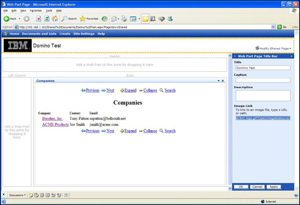Open Documents and Lists
This screenshot has height=205, width=300.
tap(39, 34)
